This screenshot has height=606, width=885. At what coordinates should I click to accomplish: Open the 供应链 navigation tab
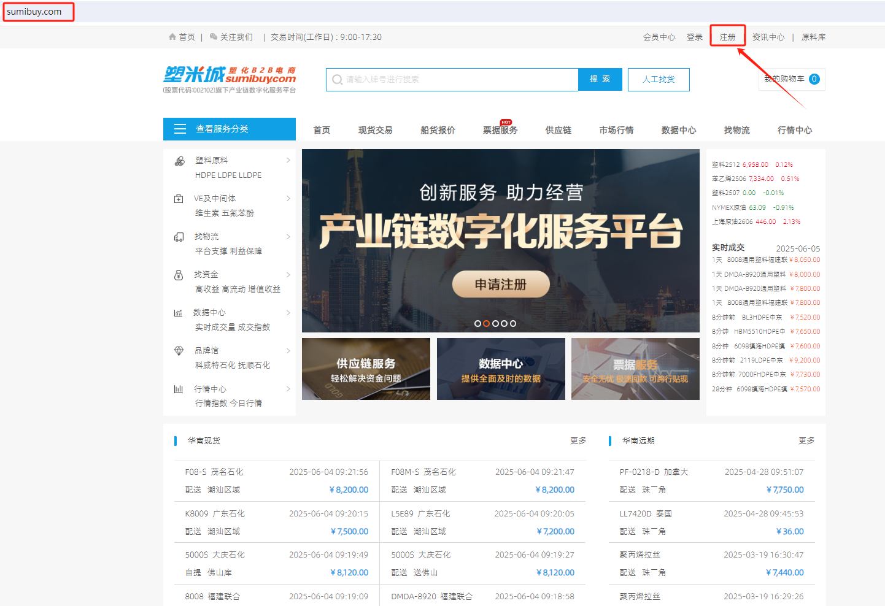[558, 130]
